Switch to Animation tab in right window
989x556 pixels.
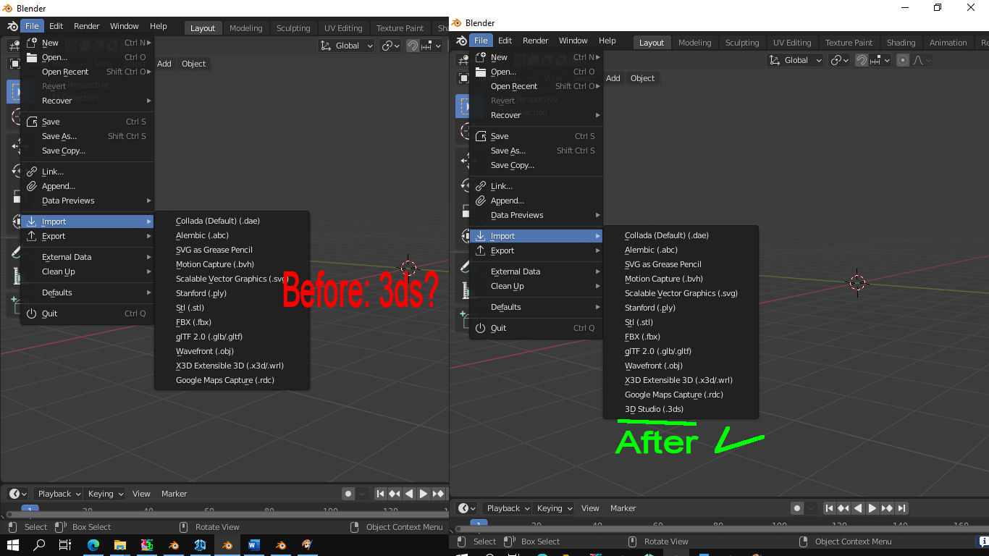[x=948, y=43]
